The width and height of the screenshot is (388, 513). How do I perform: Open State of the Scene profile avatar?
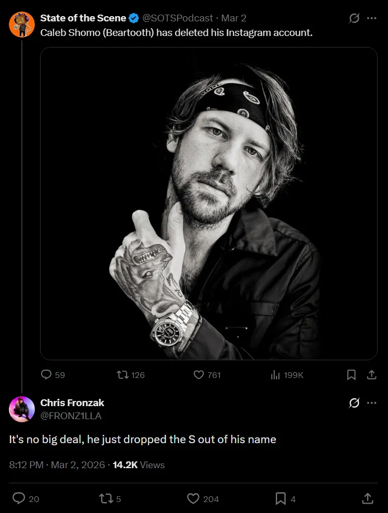click(22, 24)
